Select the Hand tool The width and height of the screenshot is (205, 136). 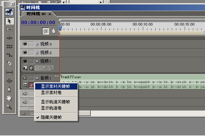click(9, 98)
